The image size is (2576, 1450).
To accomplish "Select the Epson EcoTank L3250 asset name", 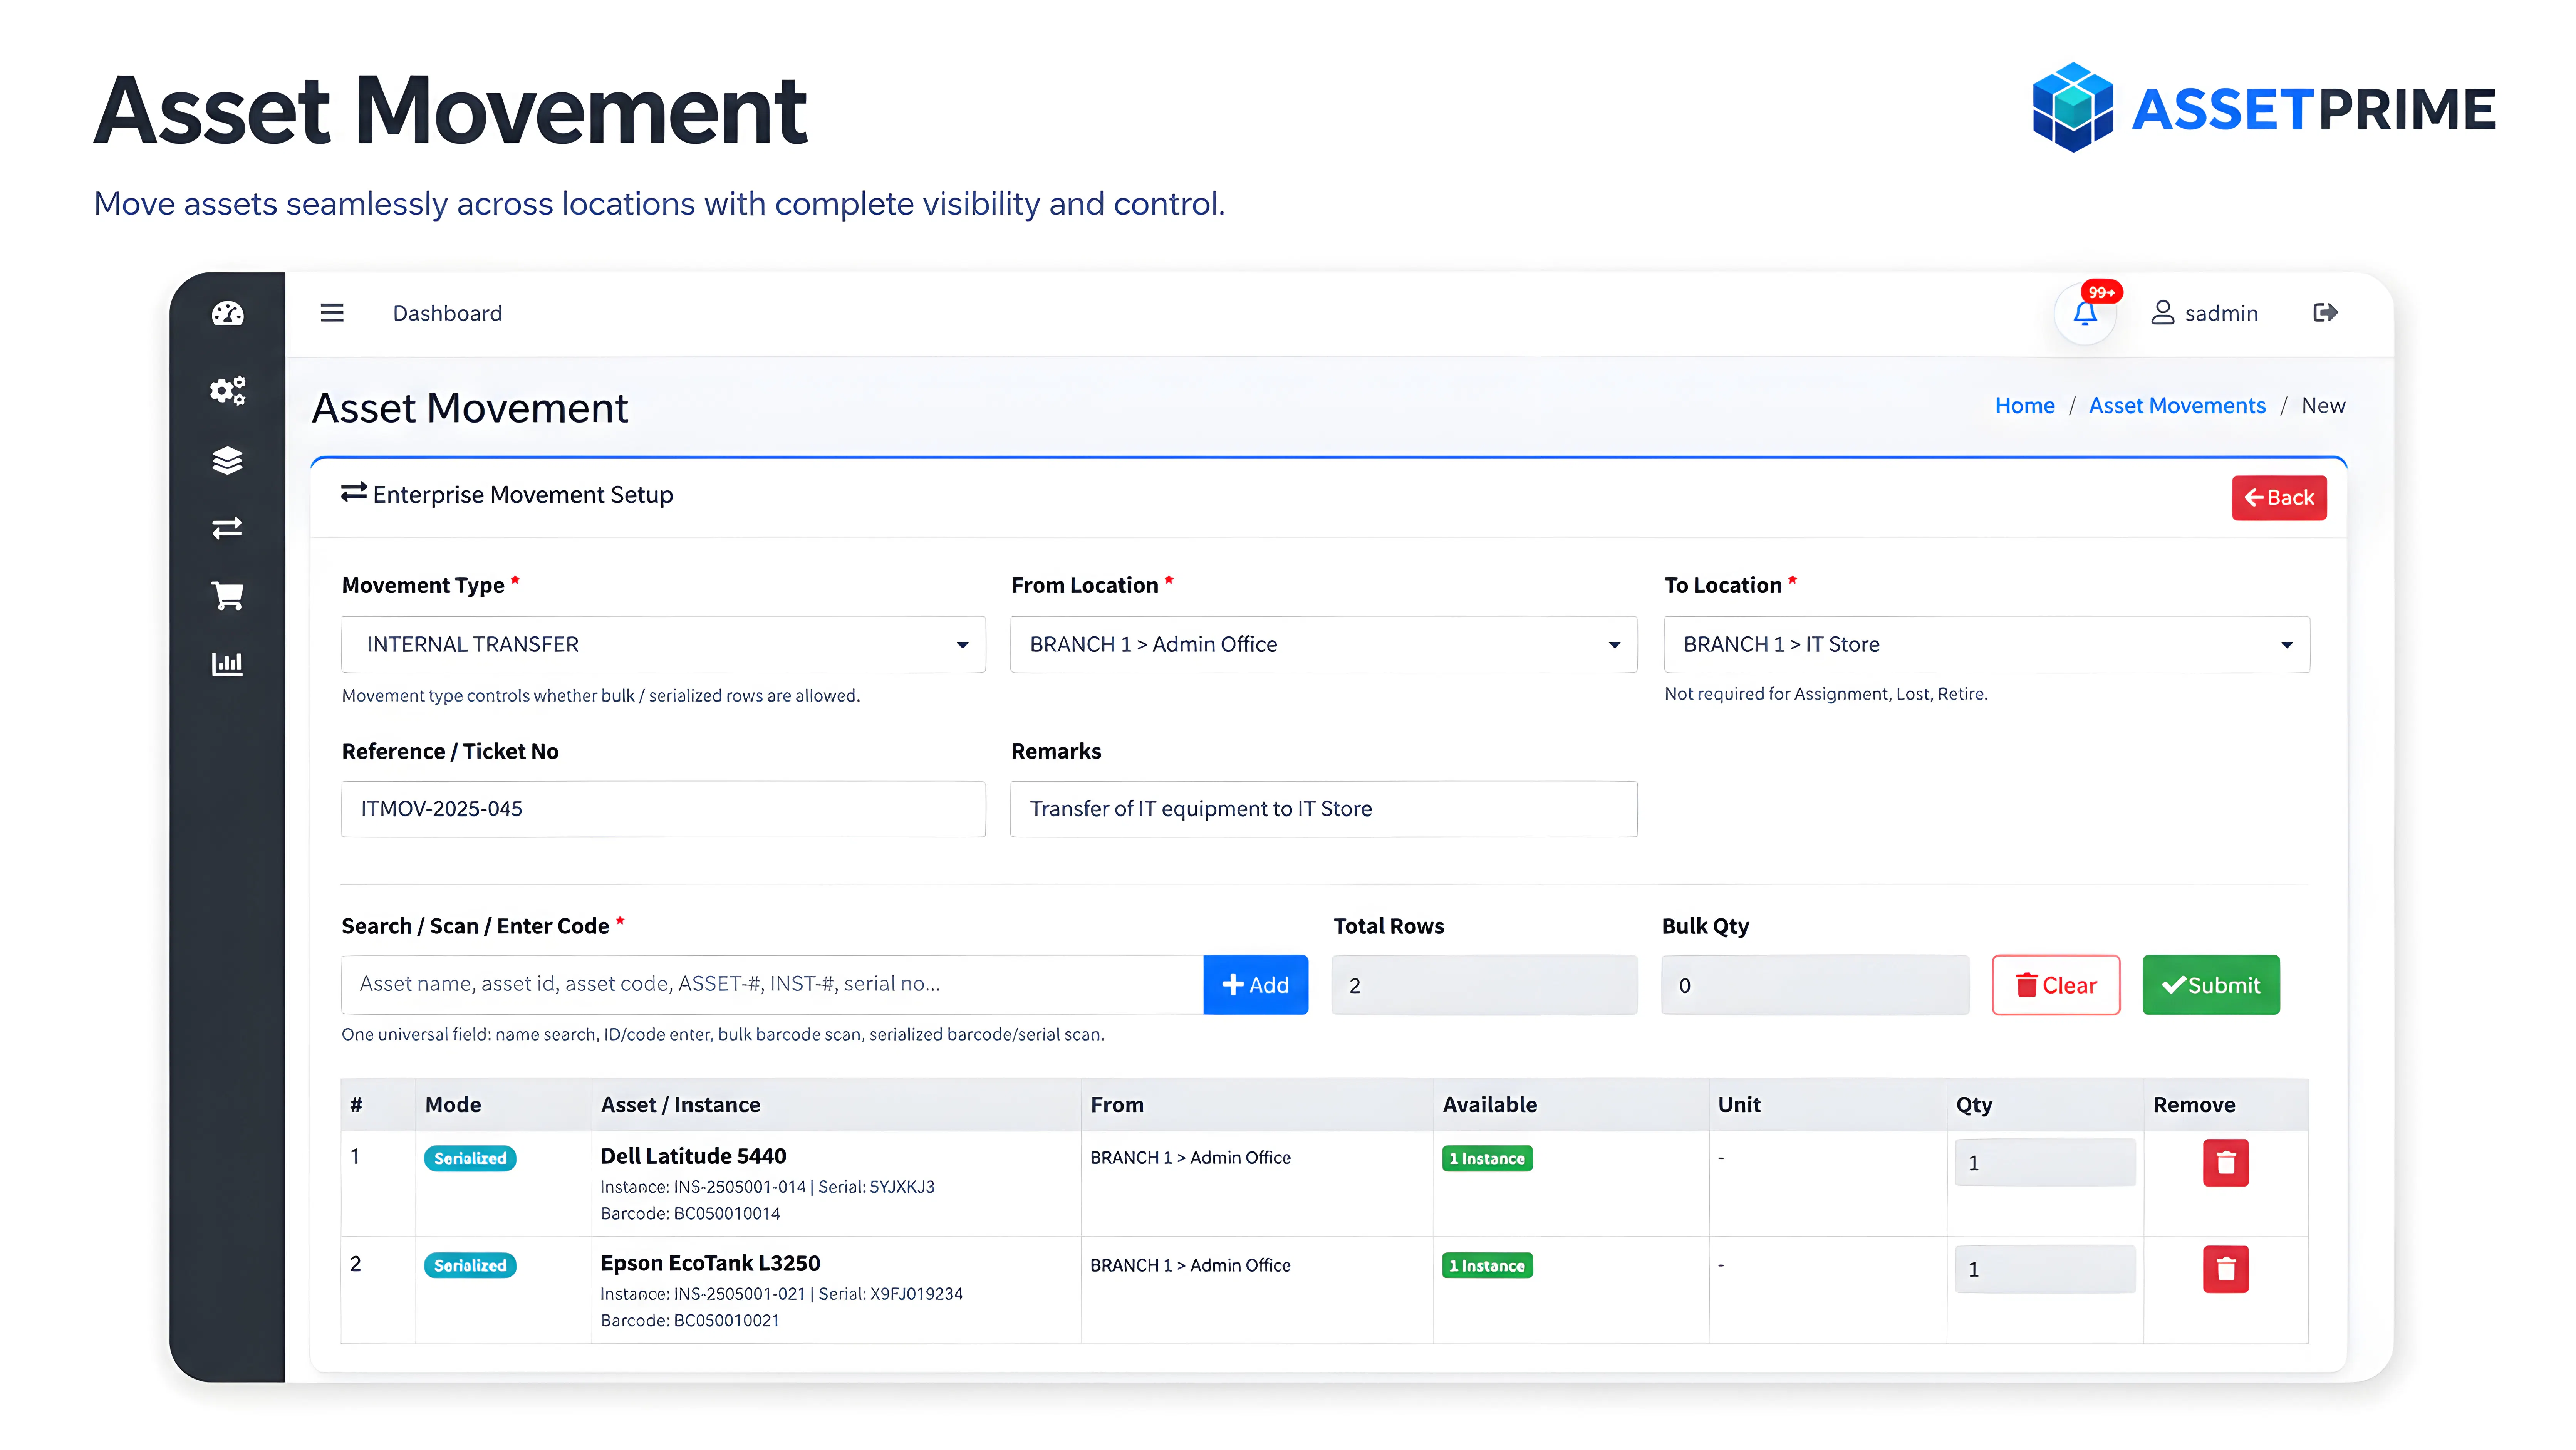I will coord(710,1263).
